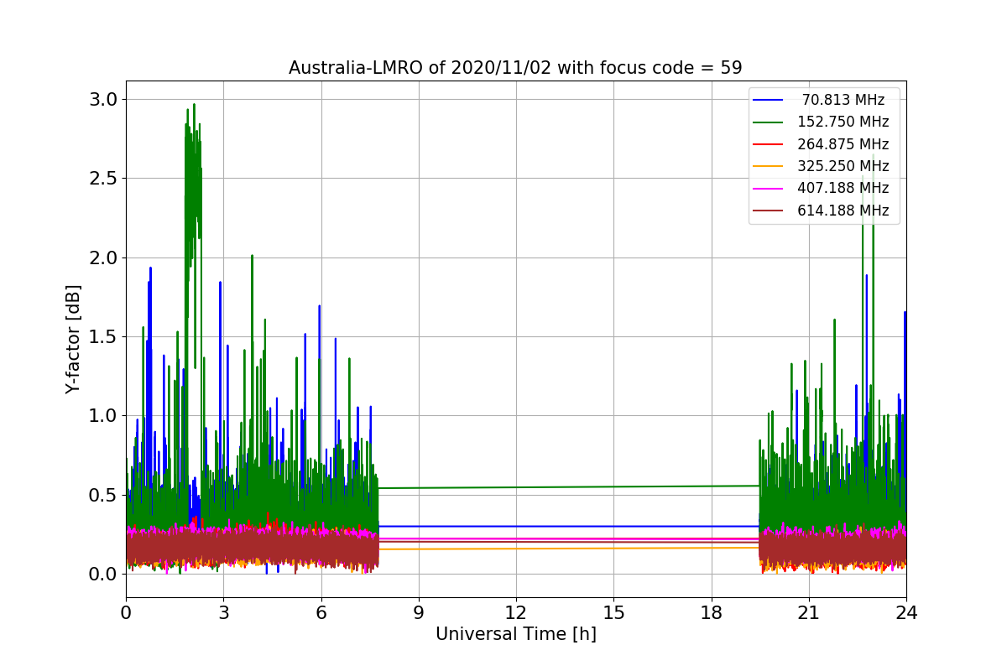Image resolution: width=1007 pixels, height=671 pixels.
Task: Click the flat orange line across the data gap
Action: (569, 548)
